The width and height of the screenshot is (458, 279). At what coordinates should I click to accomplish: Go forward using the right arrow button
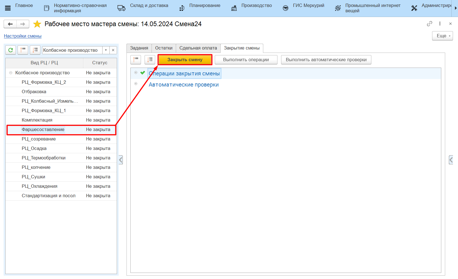pos(23,24)
